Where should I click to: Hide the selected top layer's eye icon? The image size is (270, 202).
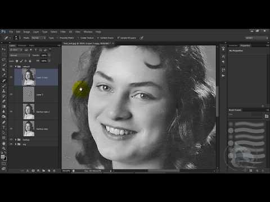point(11,77)
